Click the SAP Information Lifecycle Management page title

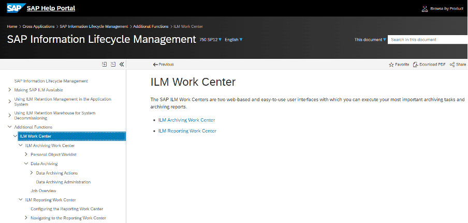(101, 39)
